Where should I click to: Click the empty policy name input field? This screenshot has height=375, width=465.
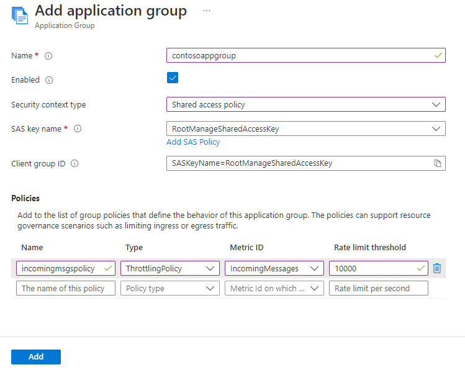coord(66,288)
